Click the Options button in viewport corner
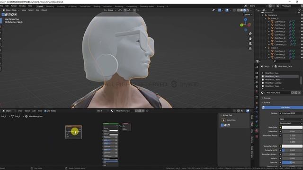The height and width of the screenshot is (170, 303). 248,15
